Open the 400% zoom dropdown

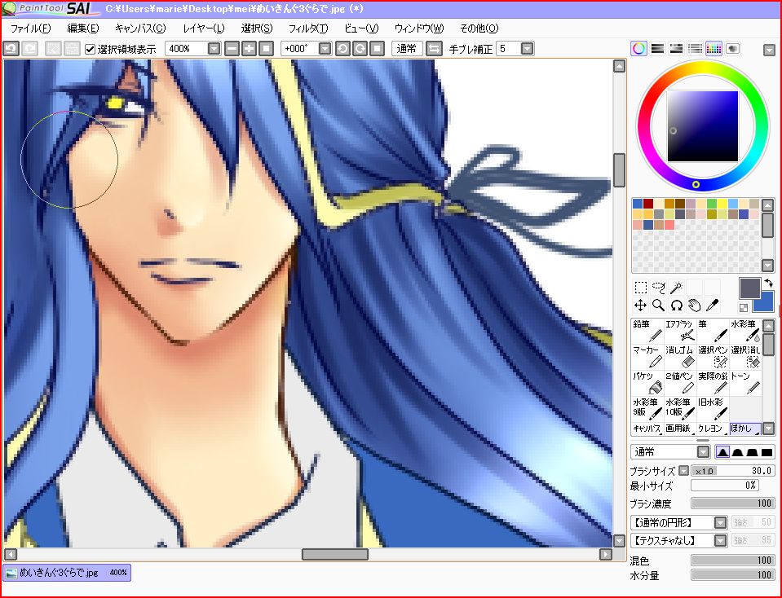point(214,49)
